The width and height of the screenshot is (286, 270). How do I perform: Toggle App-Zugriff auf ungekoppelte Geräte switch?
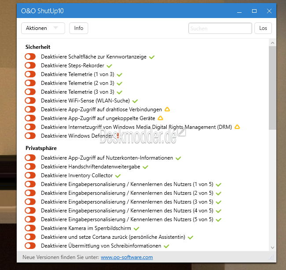[x=30, y=118]
